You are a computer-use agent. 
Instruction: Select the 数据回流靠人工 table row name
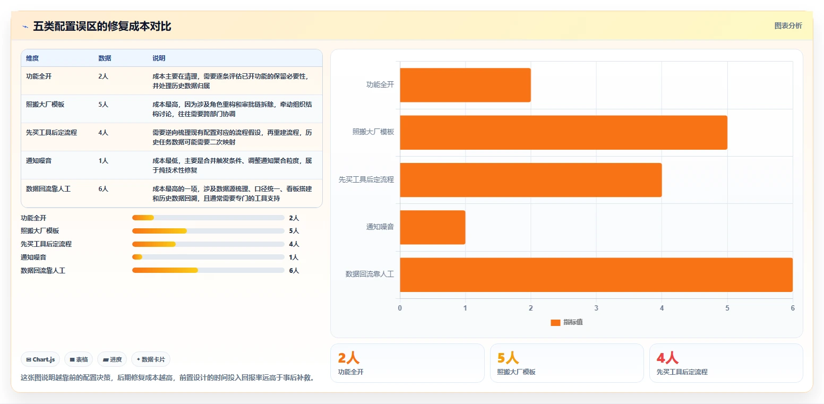(x=48, y=188)
